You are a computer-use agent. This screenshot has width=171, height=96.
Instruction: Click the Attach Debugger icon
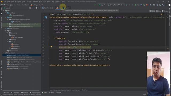coord(144,5)
